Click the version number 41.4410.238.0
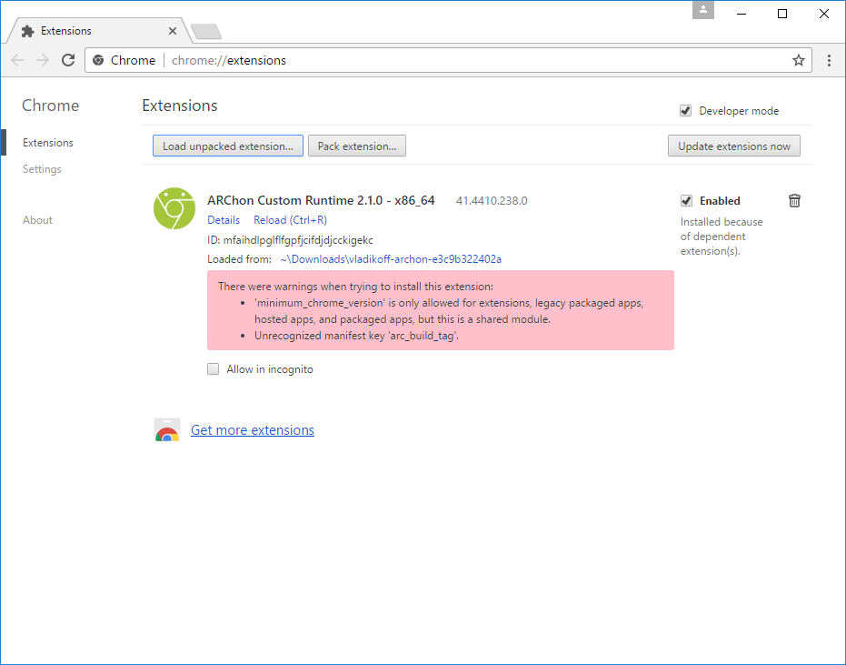 tap(492, 200)
